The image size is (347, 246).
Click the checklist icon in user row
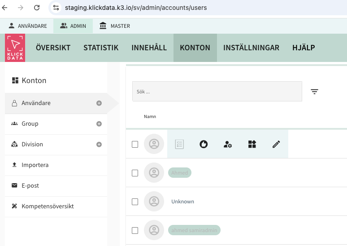click(x=179, y=144)
